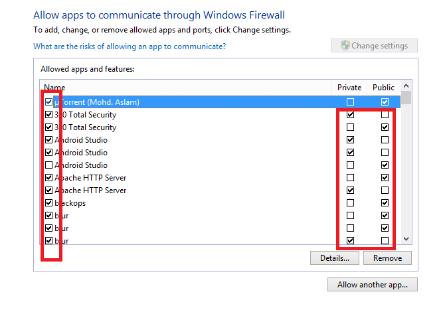
Task: Click the Remove button
Action: tap(387, 258)
